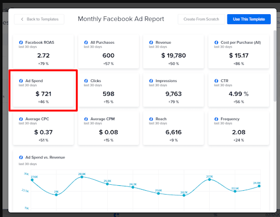Click the 27.6K data point on chart
280x217 pixels.
pyautogui.click(x=32, y=180)
